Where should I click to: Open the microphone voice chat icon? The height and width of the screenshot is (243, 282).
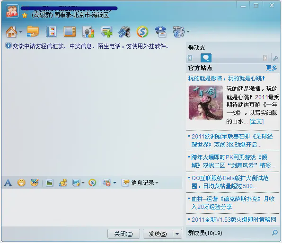coord(124,32)
